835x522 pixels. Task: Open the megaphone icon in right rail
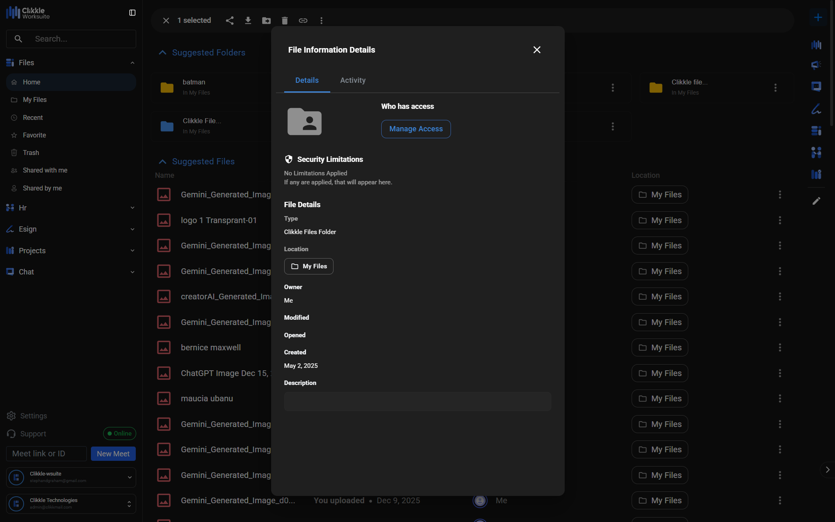[816, 65]
